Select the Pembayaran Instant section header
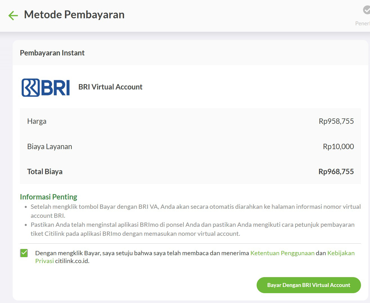 click(52, 53)
